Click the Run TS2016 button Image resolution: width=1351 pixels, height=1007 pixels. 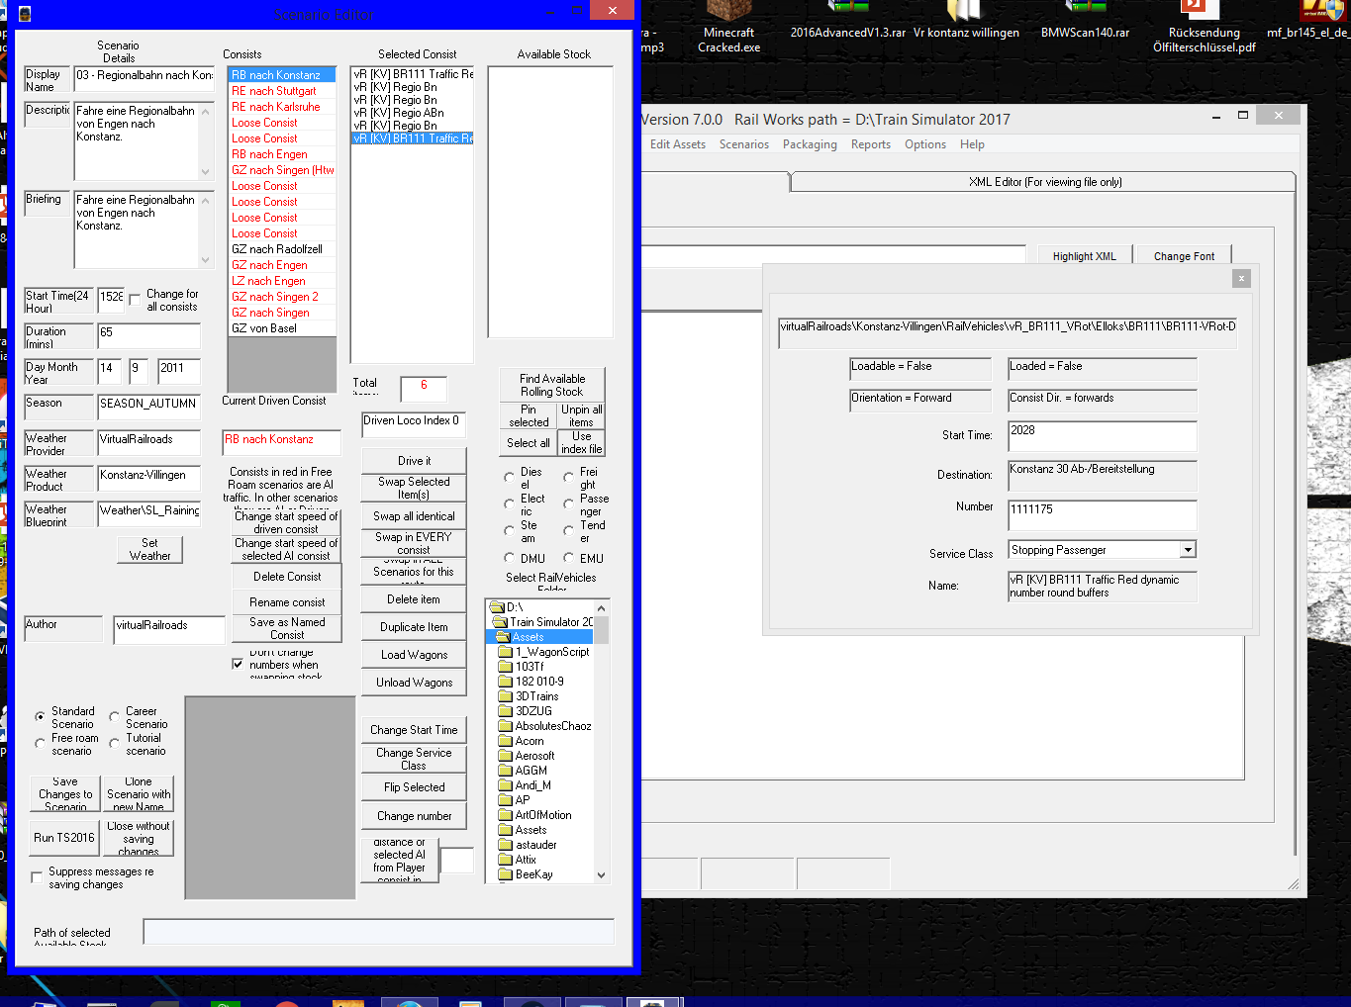[64, 838]
